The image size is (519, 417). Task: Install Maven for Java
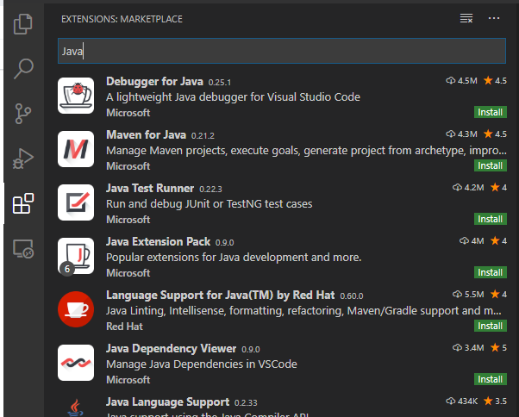[x=491, y=165]
